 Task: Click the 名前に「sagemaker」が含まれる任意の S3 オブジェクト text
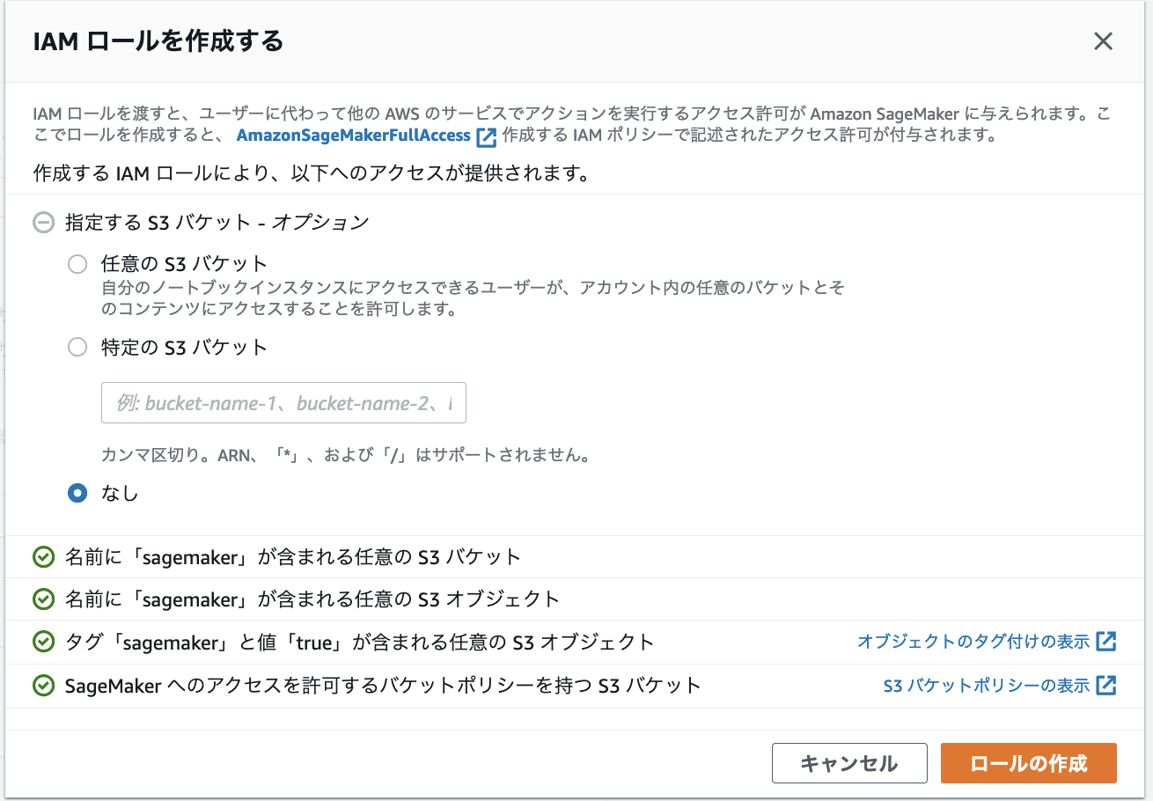pyautogui.click(x=312, y=599)
